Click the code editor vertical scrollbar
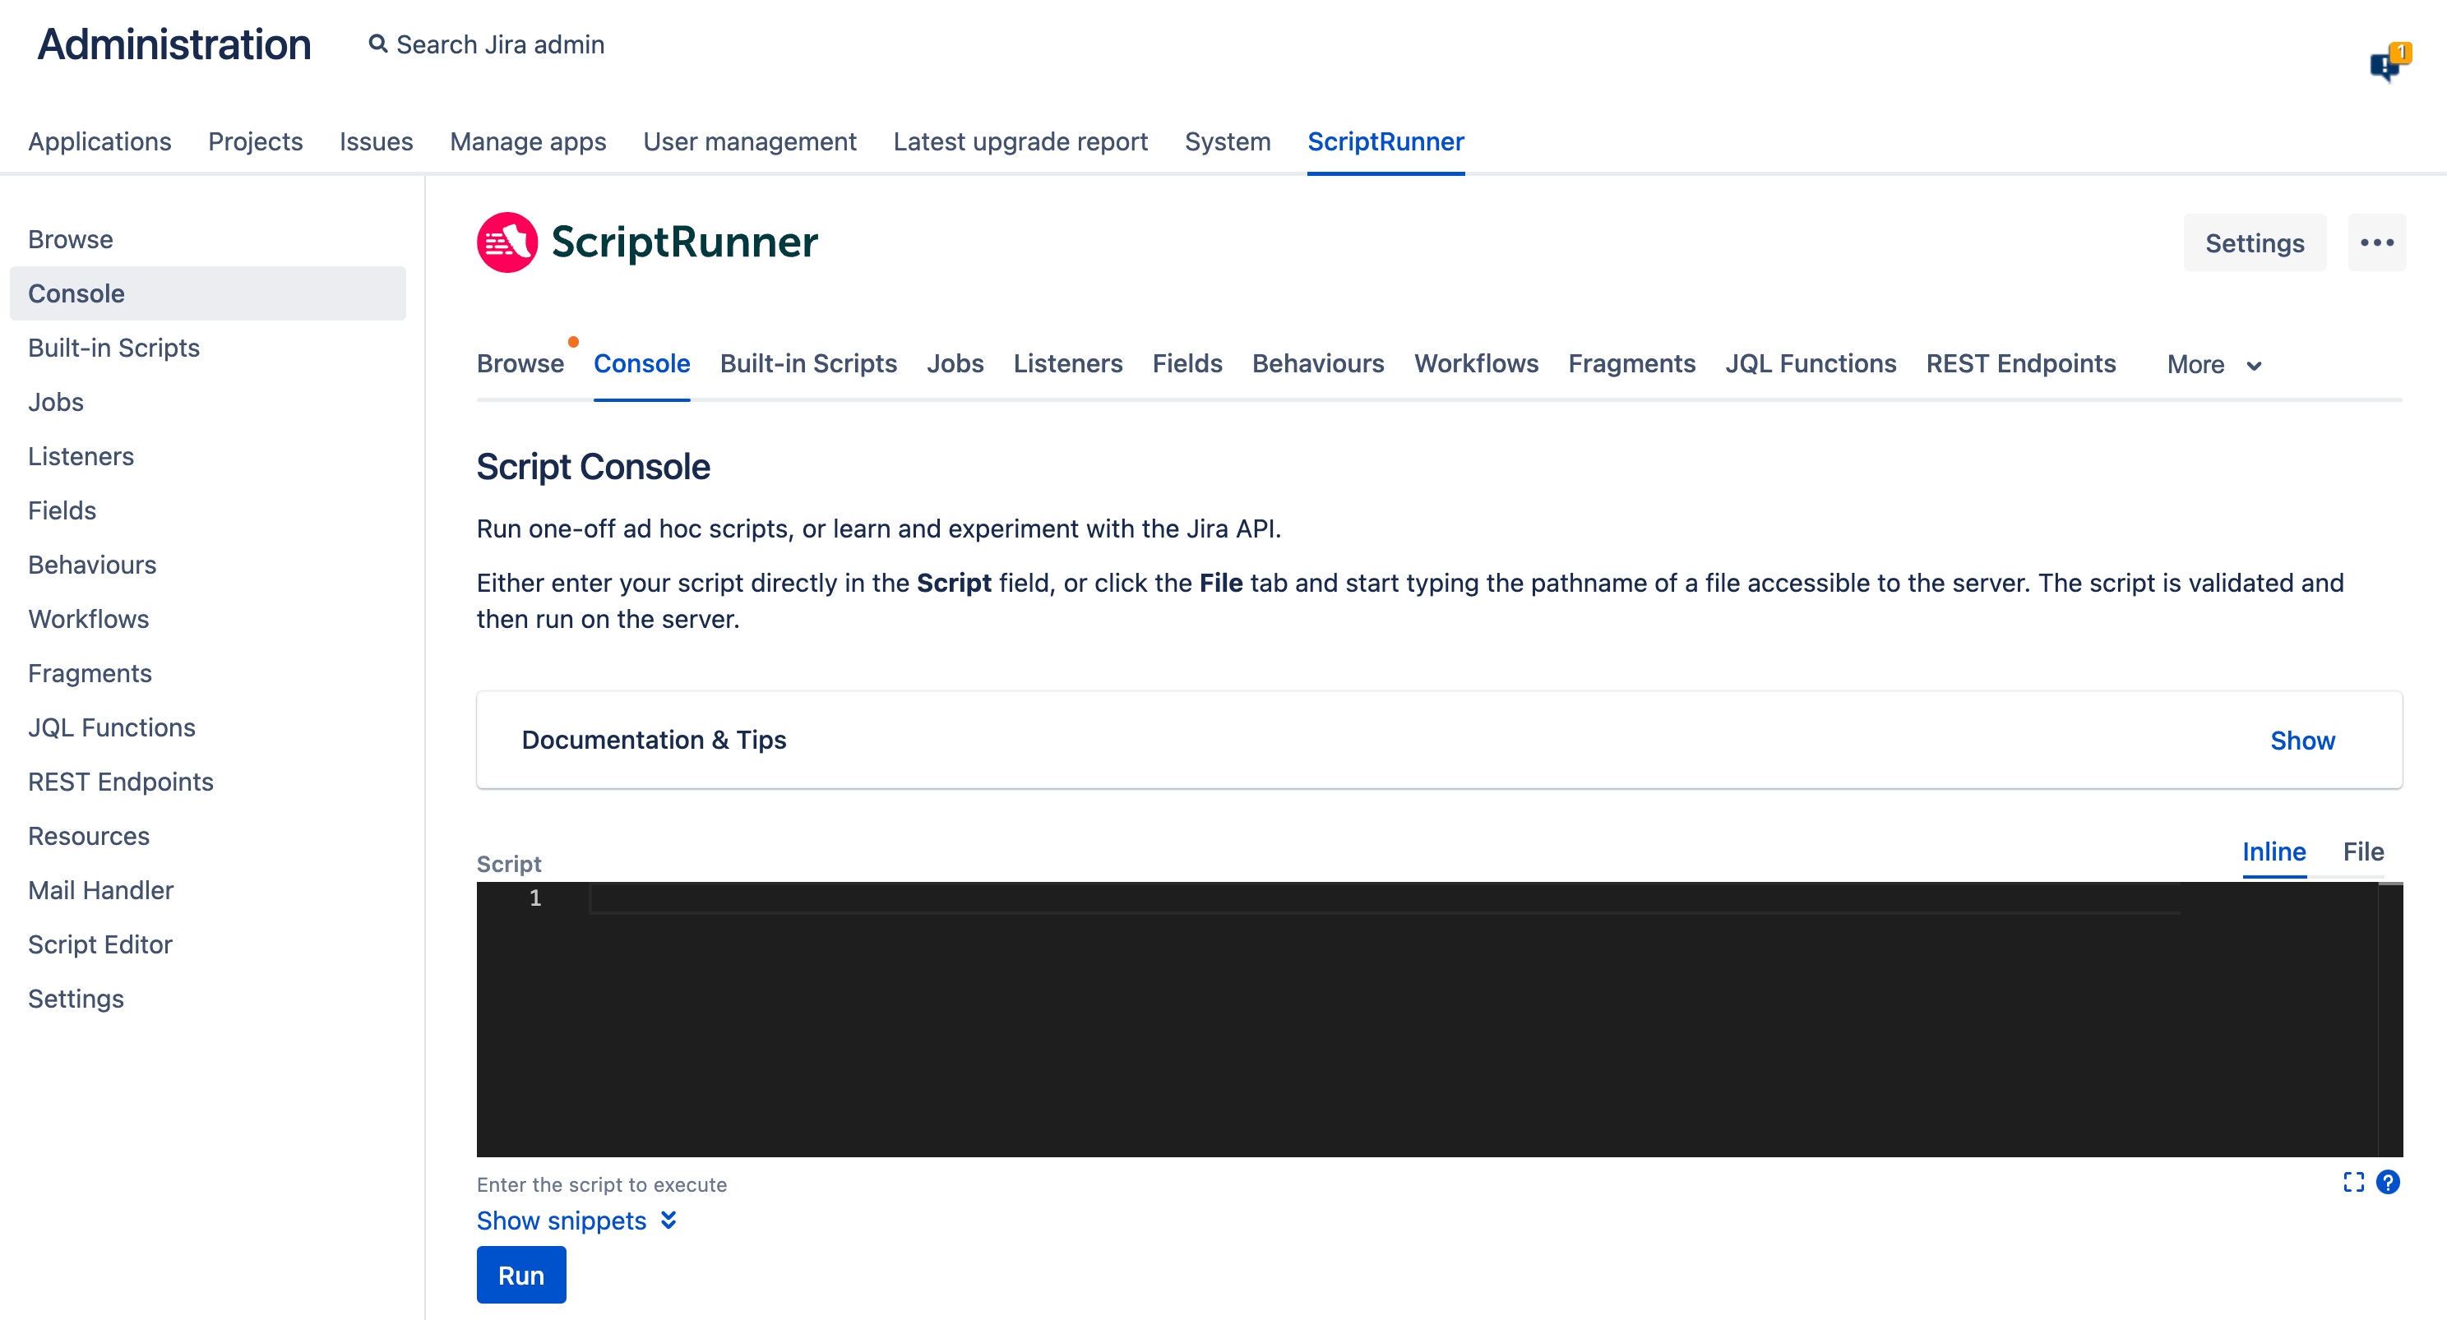Image resolution: width=2447 pixels, height=1320 pixels. coord(2390,1019)
